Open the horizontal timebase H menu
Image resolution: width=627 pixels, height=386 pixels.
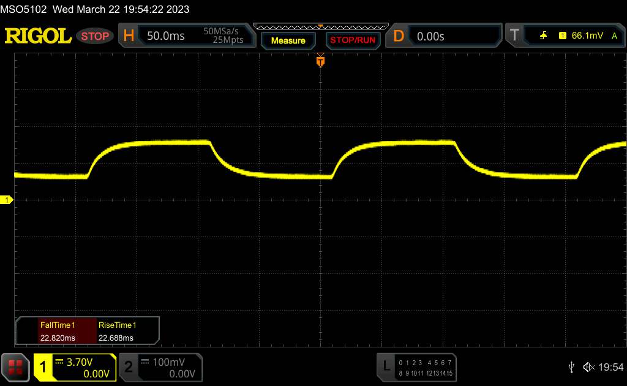129,36
